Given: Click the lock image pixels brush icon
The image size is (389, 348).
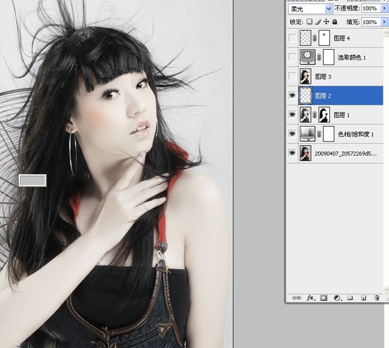Looking at the screenshot, I should click(x=318, y=22).
